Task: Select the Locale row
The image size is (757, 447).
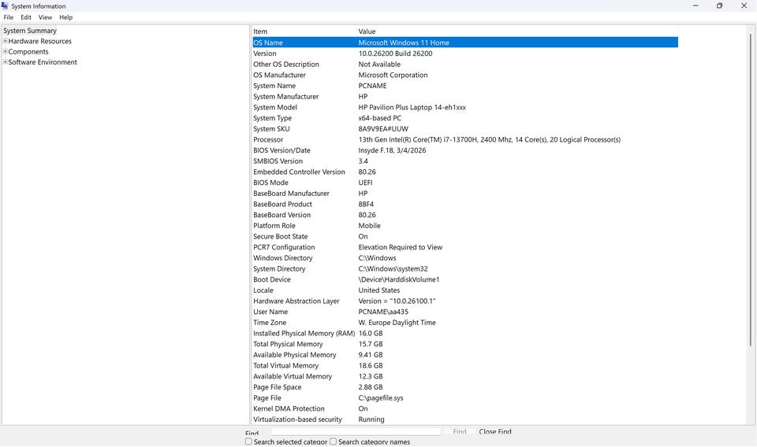Action: coord(465,290)
